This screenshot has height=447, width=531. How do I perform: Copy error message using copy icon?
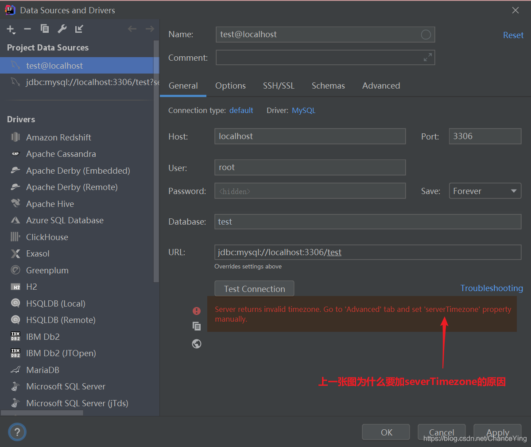(x=197, y=327)
